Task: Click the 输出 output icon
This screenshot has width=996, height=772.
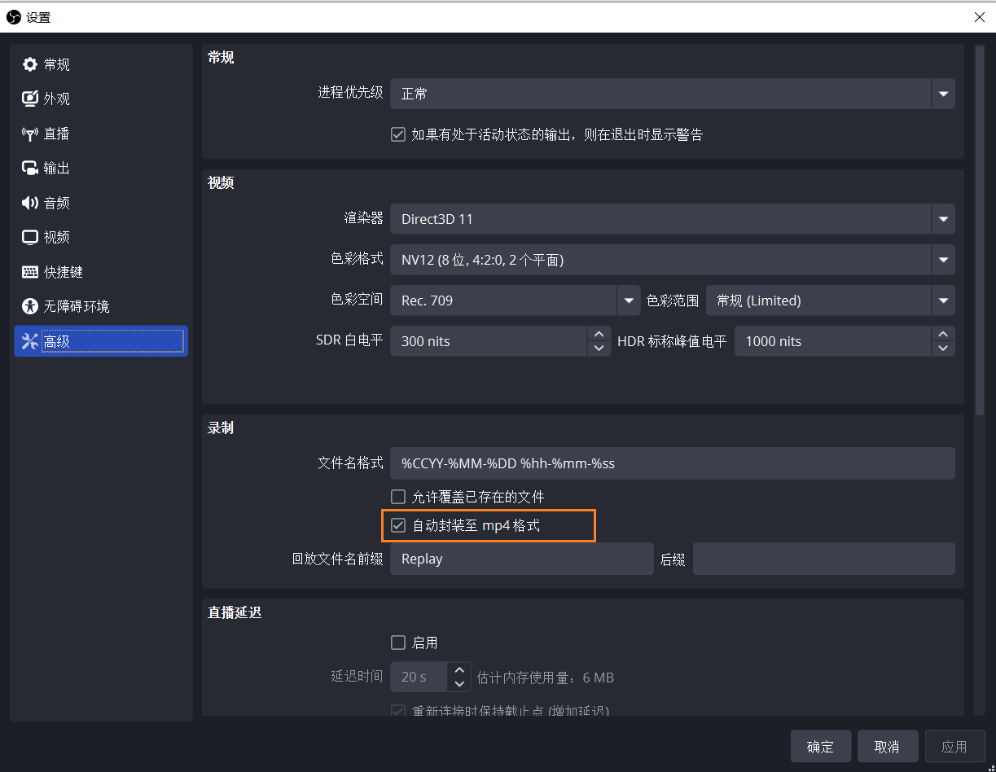Action: [30, 168]
